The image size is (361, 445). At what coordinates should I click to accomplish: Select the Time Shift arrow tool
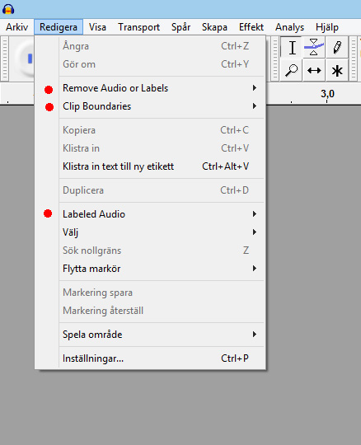point(314,70)
